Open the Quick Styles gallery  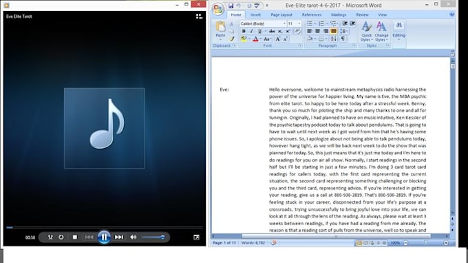point(366,32)
